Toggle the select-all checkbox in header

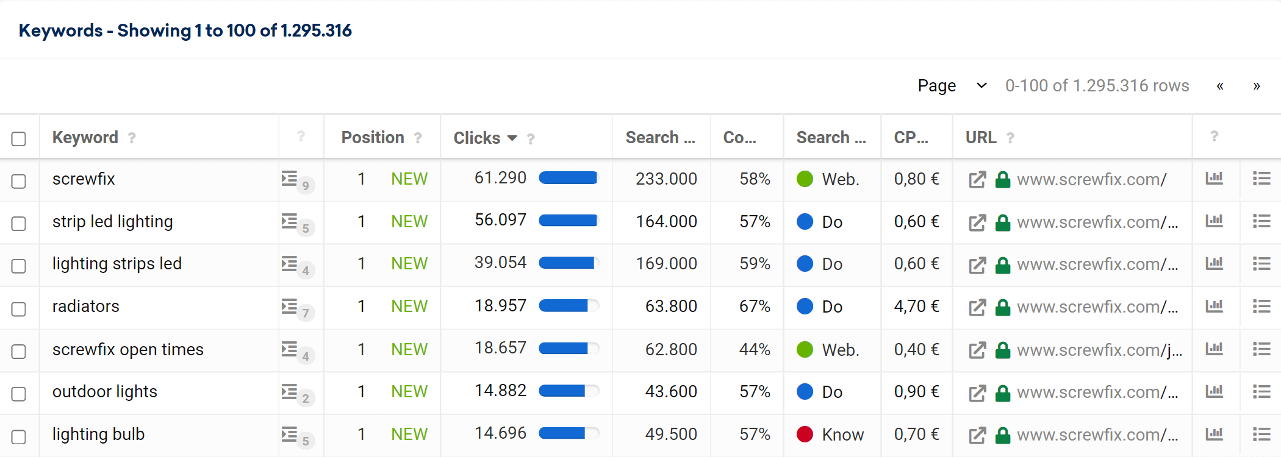(19, 139)
